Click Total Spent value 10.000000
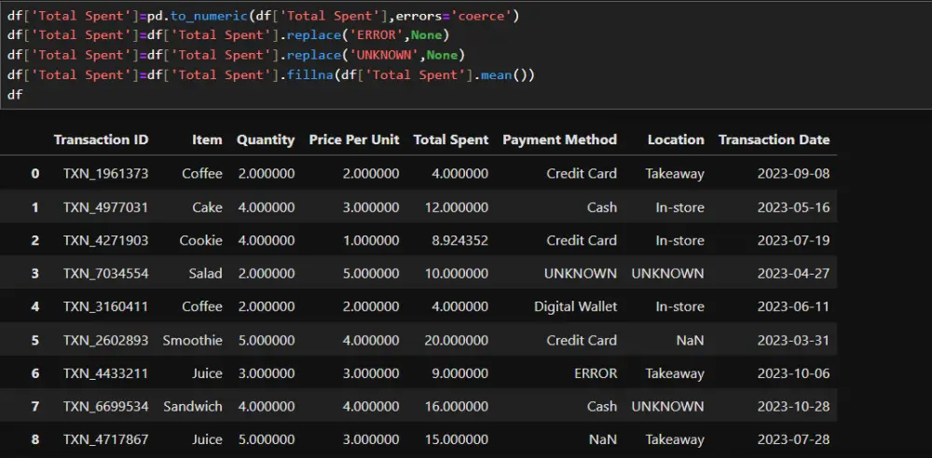The image size is (932, 458). [457, 274]
